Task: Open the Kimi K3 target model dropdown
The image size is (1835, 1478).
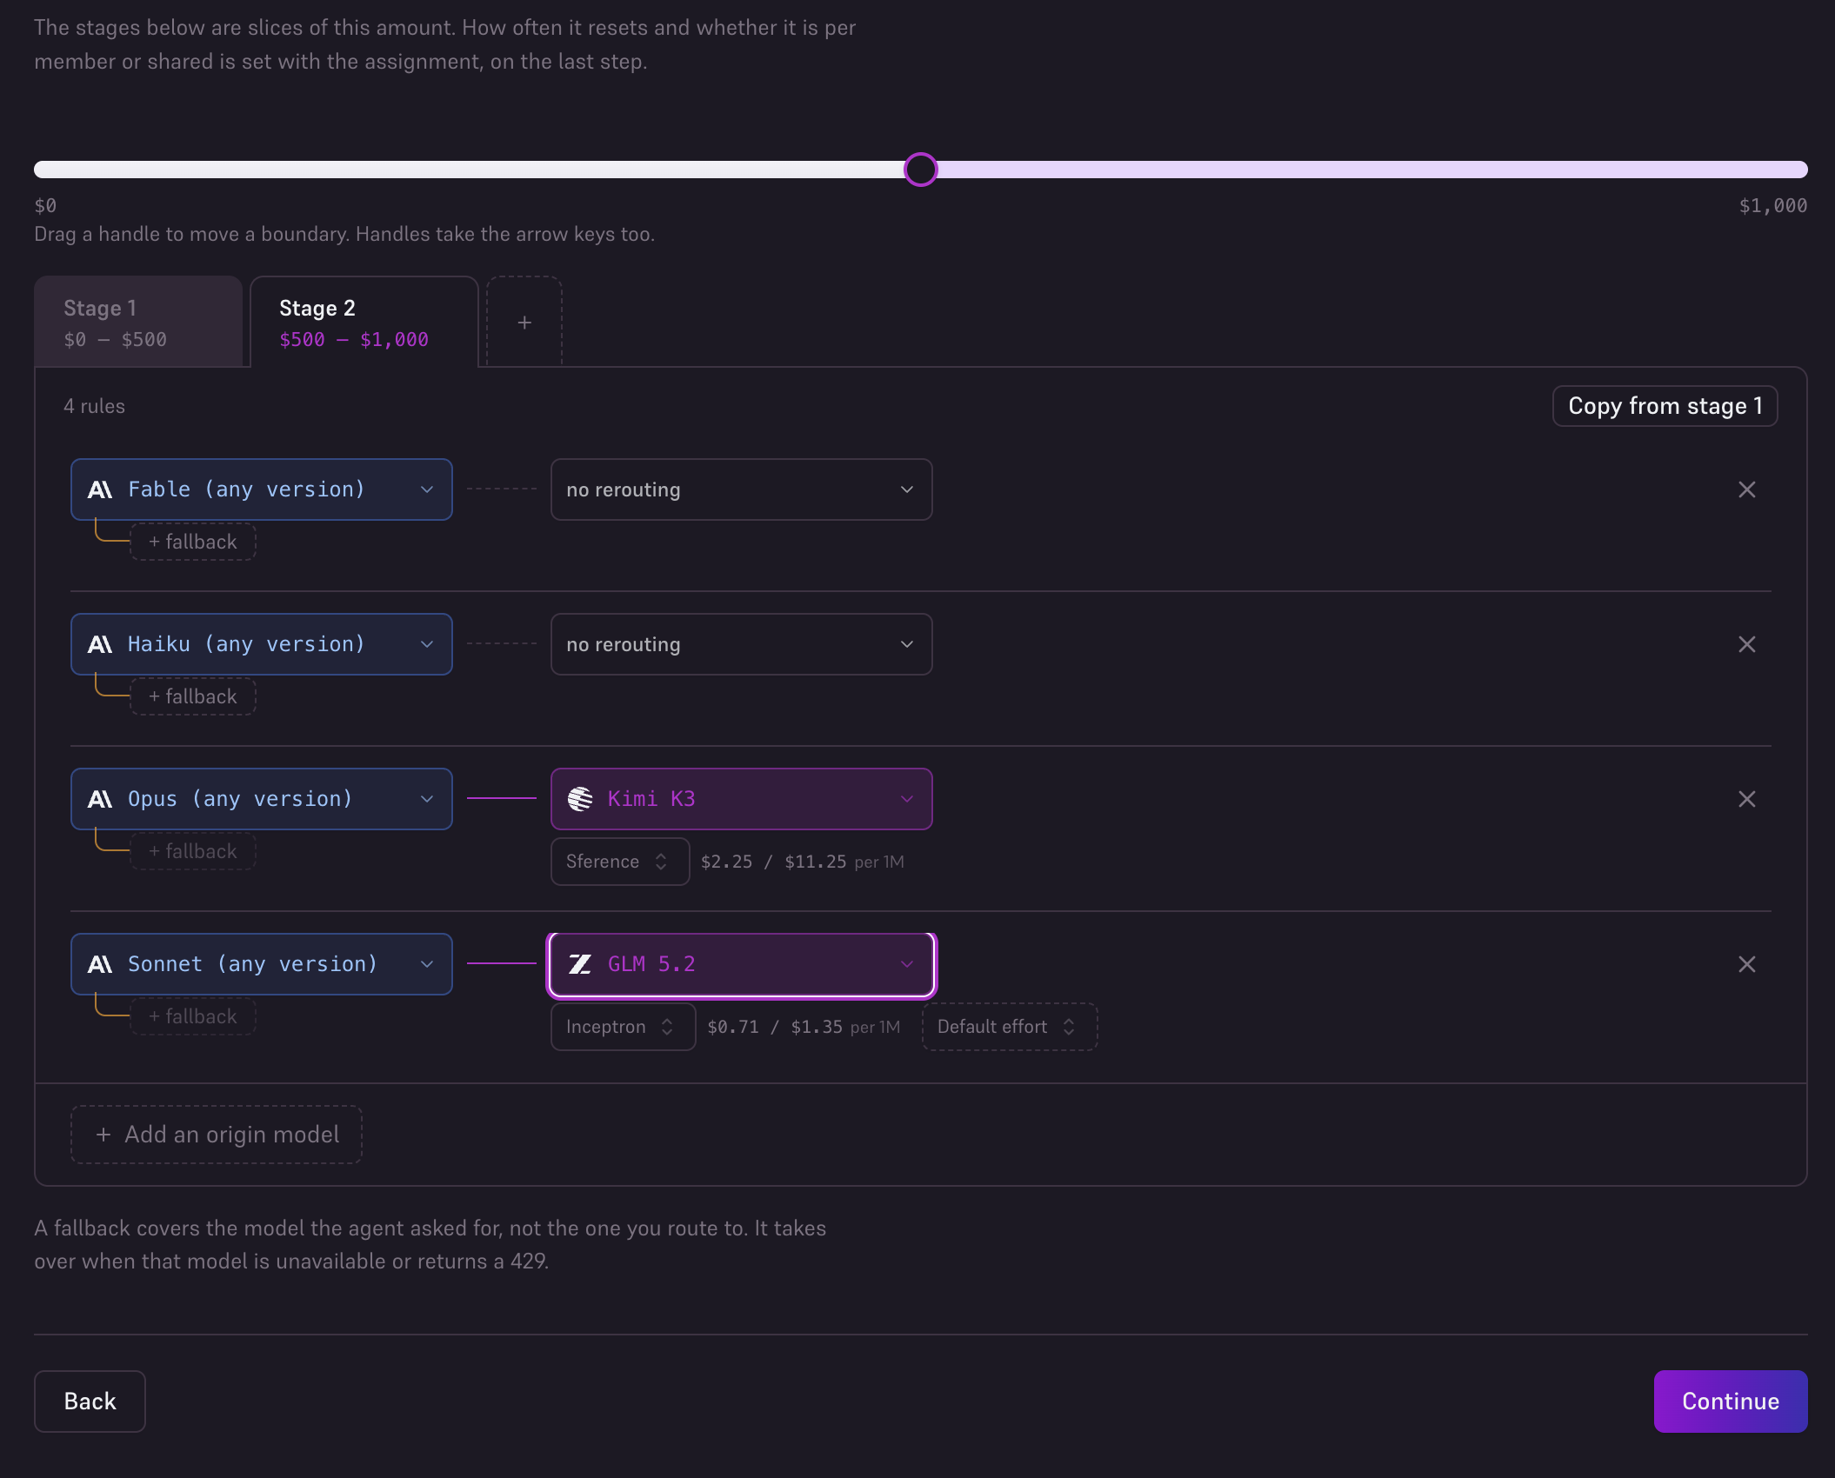Action: pos(742,799)
